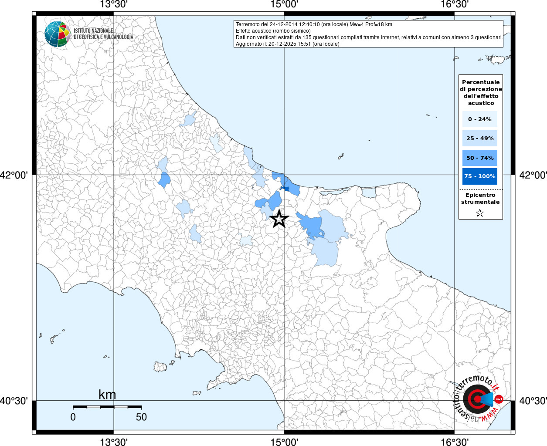The image size is (547, 446).
Task: Click the 'Aggiornato il: 20-12-2025' line
Action: pyautogui.click(x=288, y=44)
